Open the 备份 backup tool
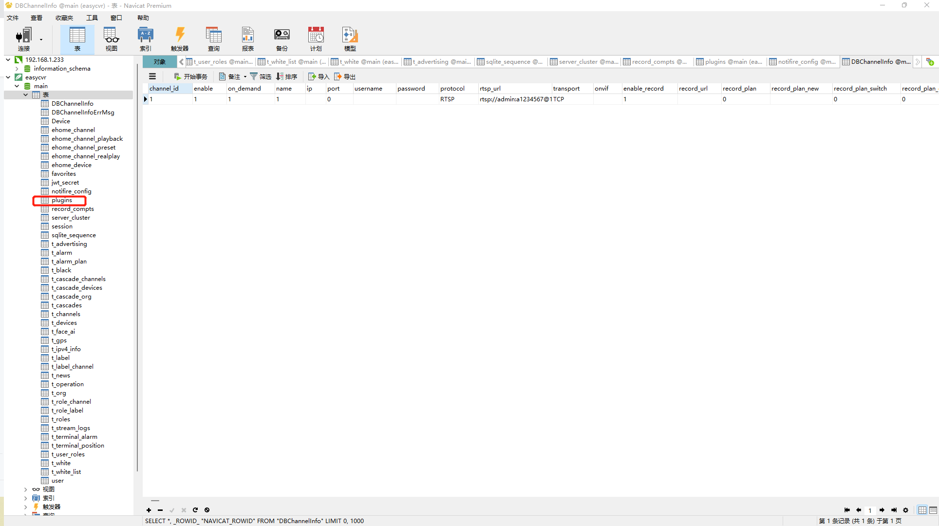The image size is (939, 526). tap(282, 39)
